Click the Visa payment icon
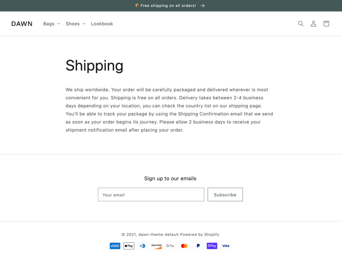The height and width of the screenshot is (258, 342). click(226, 246)
